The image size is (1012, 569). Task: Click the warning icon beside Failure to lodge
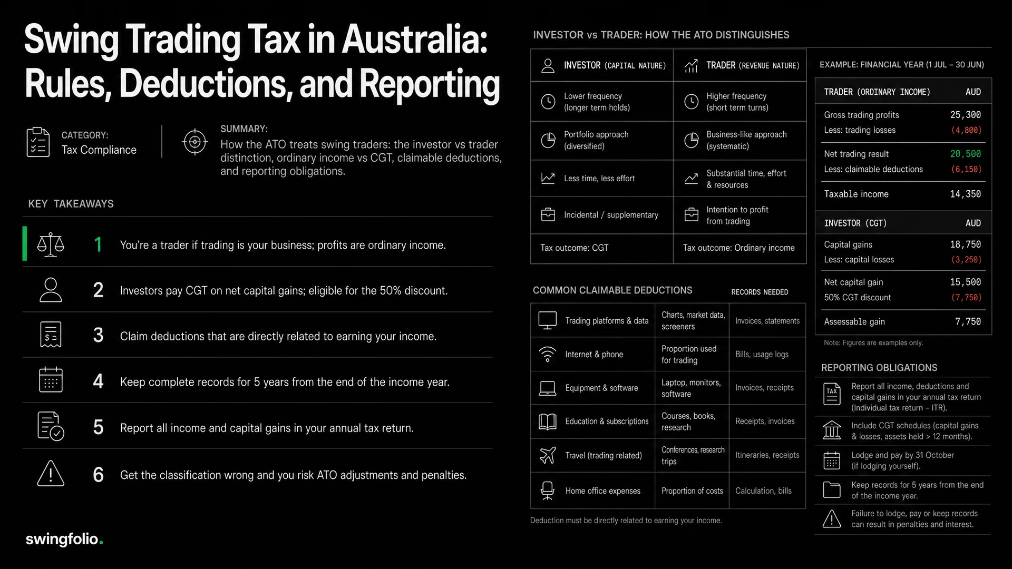click(x=832, y=519)
